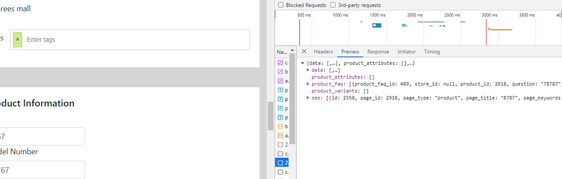
Task: Click the request list scrollbar thumb
Action: 293,99
